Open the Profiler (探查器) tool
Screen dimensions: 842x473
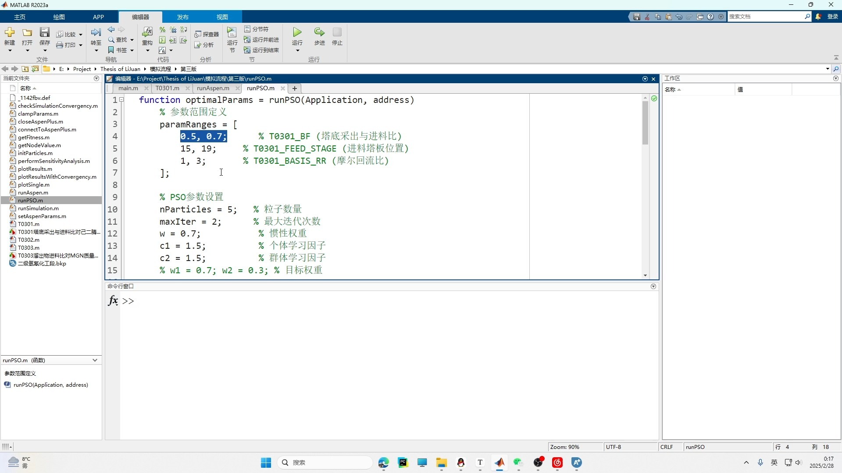pyautogui.click(x=207, y=34)
